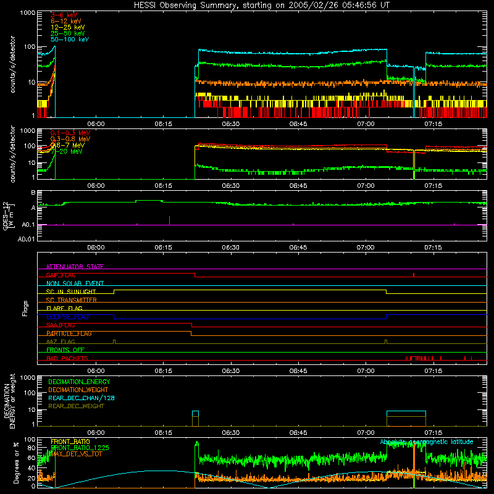Viewport: 494px width, 494px height.
Task: Select the FLARE_FLAG label
Action: pos(64,308)
